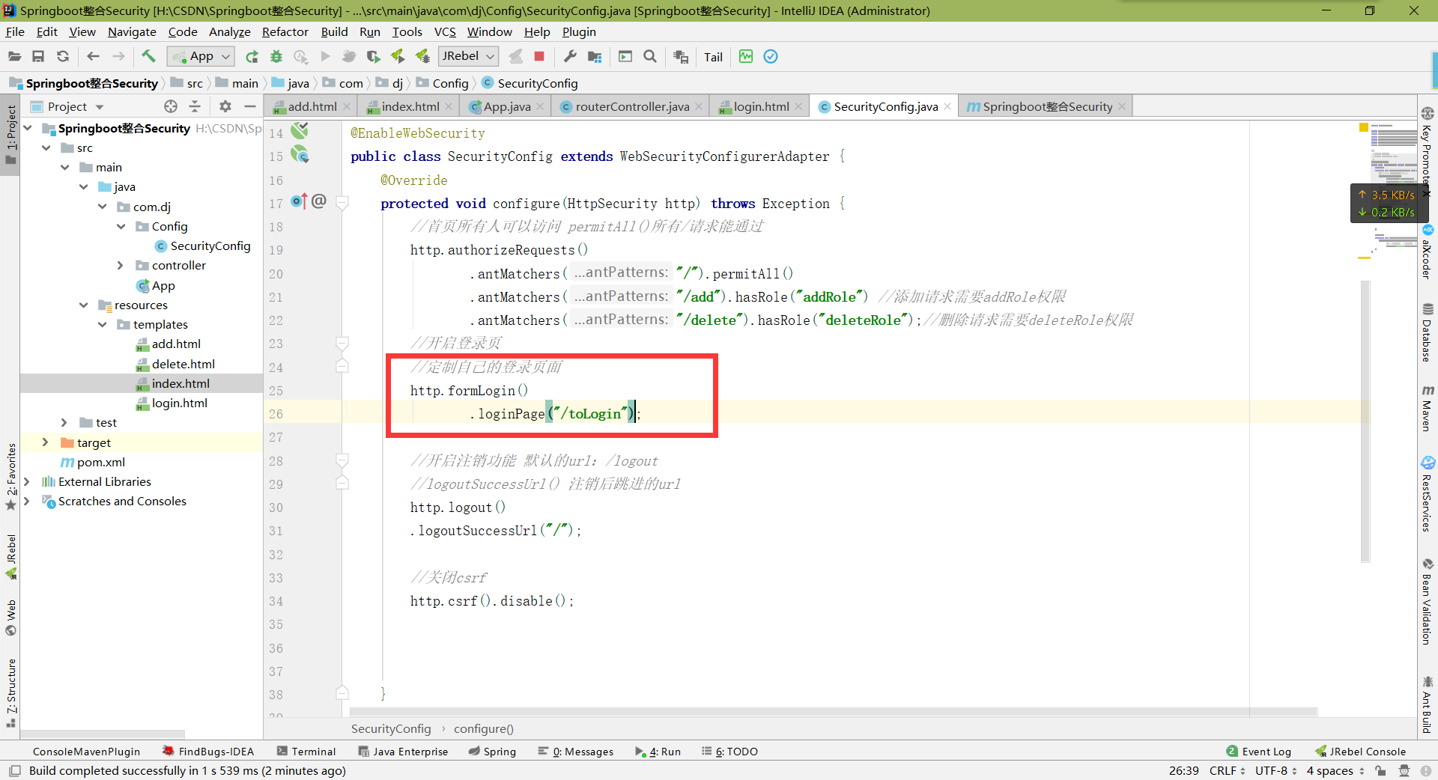
Task: Open Settings via the wrench icon
Action: coord(570,56)
